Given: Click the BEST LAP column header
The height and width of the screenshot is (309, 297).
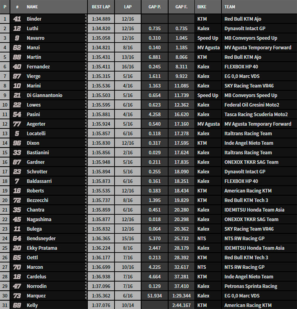Looking at the screenshot, I should click(x=101, y=7).
